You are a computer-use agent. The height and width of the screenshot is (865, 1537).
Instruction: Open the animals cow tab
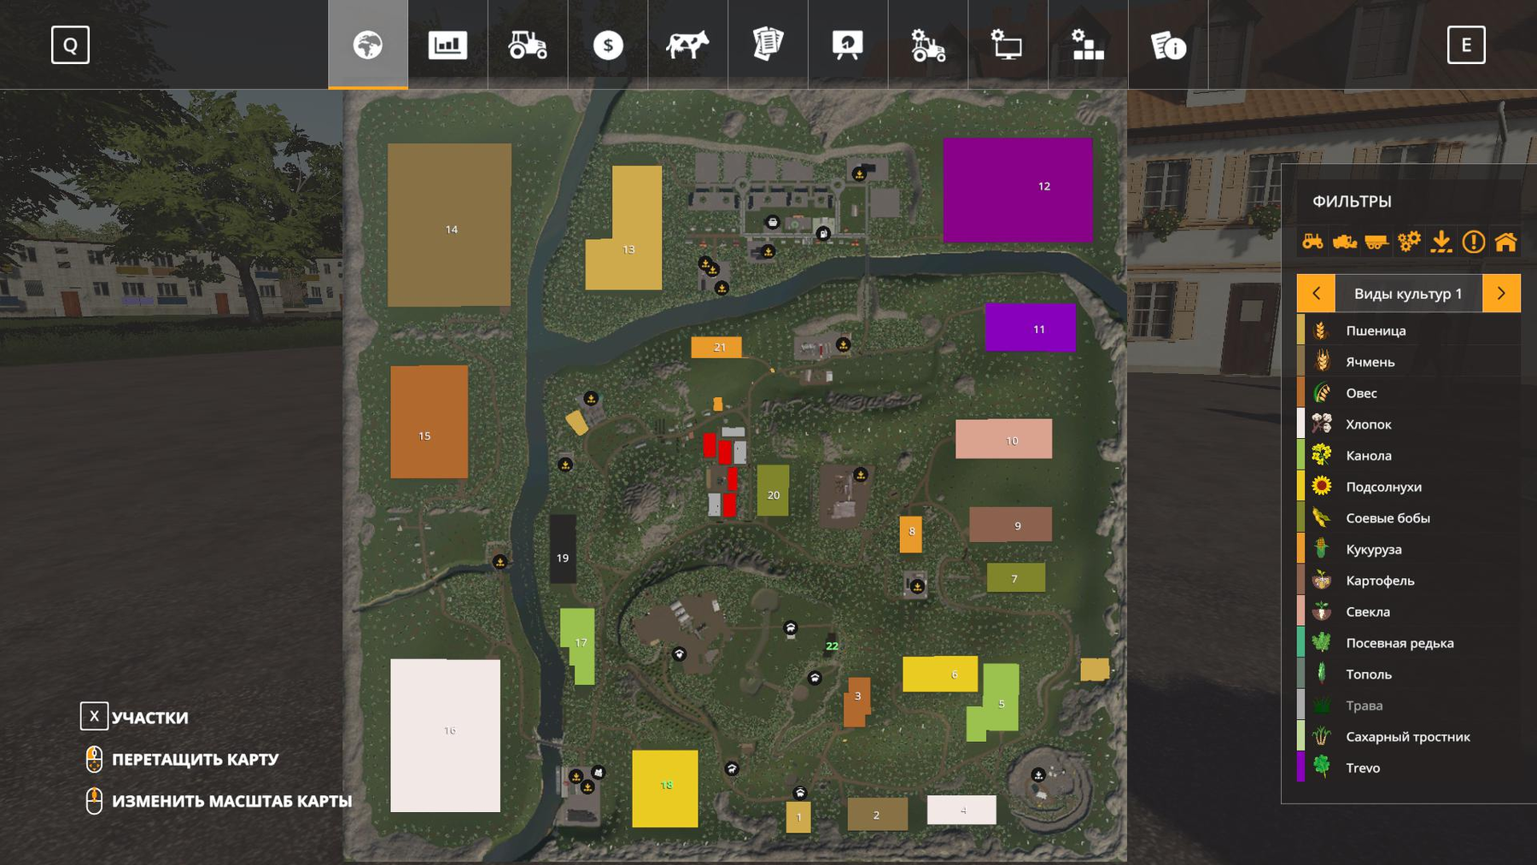[x=687, y=44]
